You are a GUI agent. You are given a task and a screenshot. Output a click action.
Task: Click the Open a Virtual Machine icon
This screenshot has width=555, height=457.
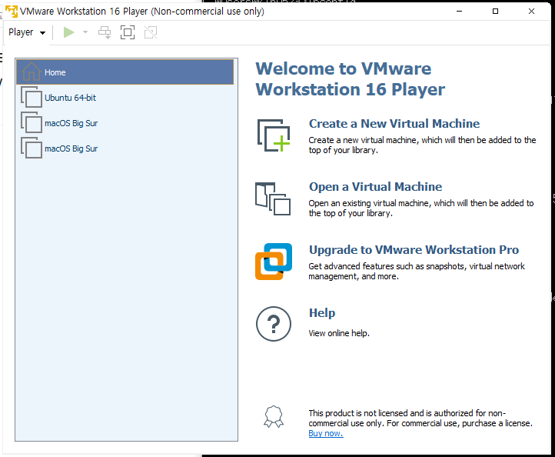click(273, 198)
